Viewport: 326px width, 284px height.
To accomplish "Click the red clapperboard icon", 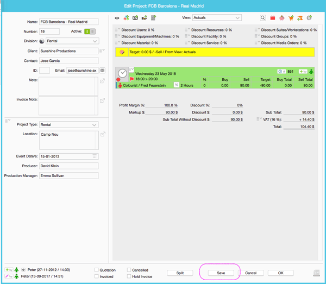I will (273, 18).
